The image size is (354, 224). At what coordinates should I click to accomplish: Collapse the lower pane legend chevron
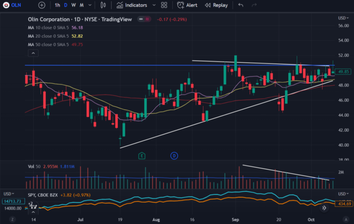33,212
